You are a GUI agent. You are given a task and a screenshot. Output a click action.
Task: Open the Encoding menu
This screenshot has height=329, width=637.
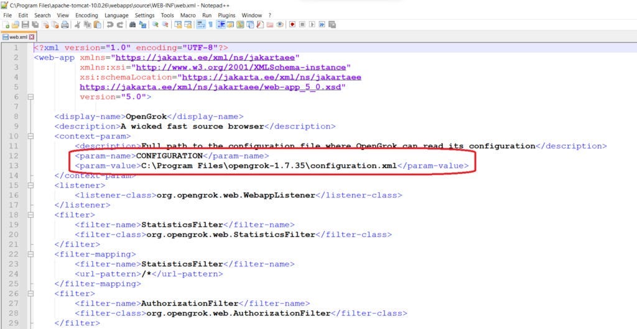coord(86,15)
